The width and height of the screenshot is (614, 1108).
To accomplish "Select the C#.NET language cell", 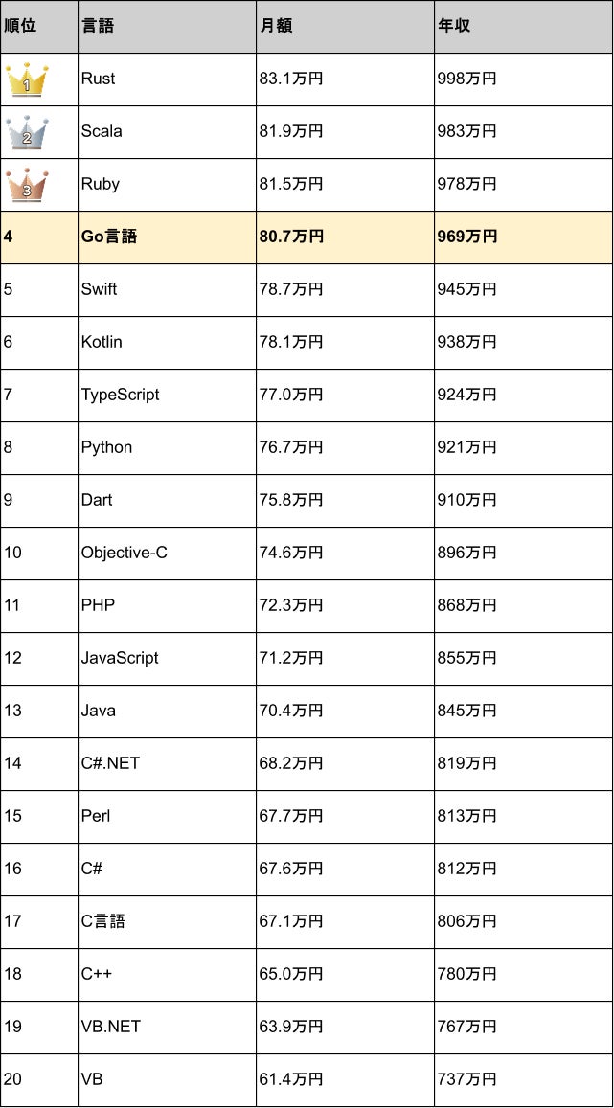I will [111, 764].
